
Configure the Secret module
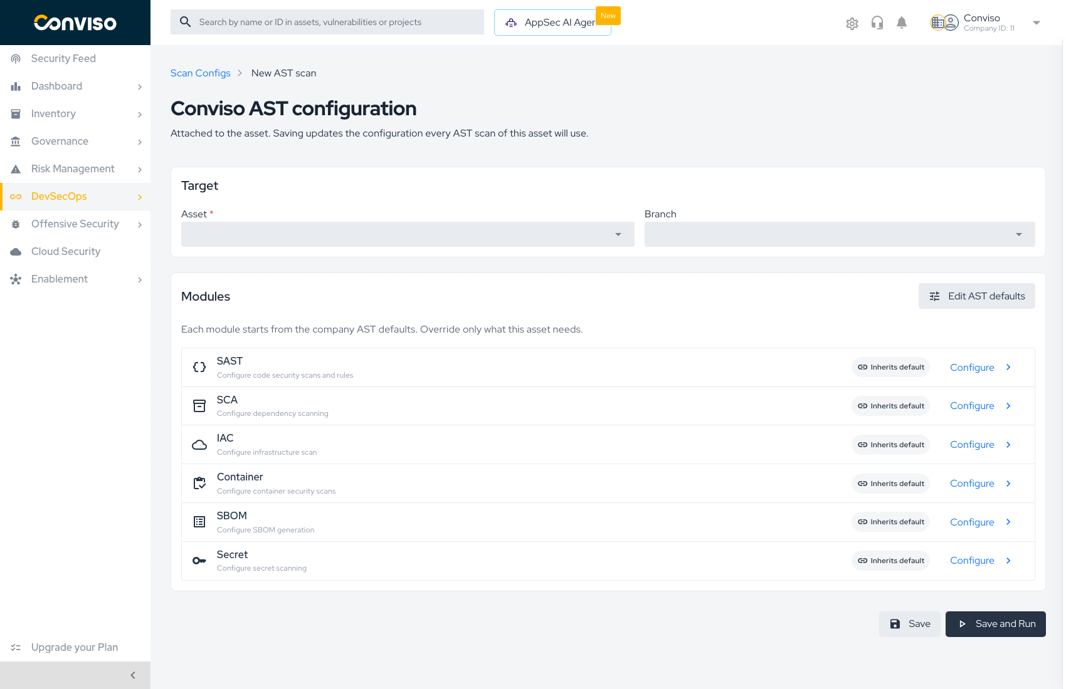(981, 561)
